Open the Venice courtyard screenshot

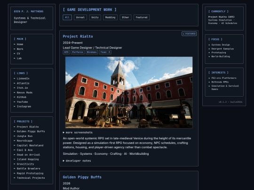click(x=129, y=92)
